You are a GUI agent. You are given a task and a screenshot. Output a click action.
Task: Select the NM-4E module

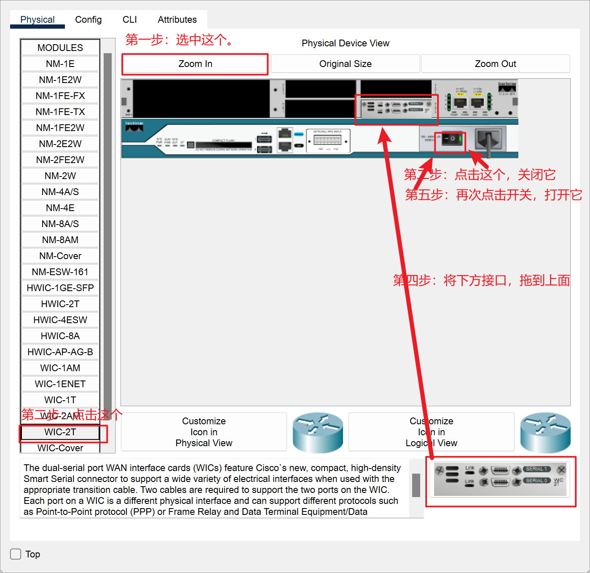[60, 208]
